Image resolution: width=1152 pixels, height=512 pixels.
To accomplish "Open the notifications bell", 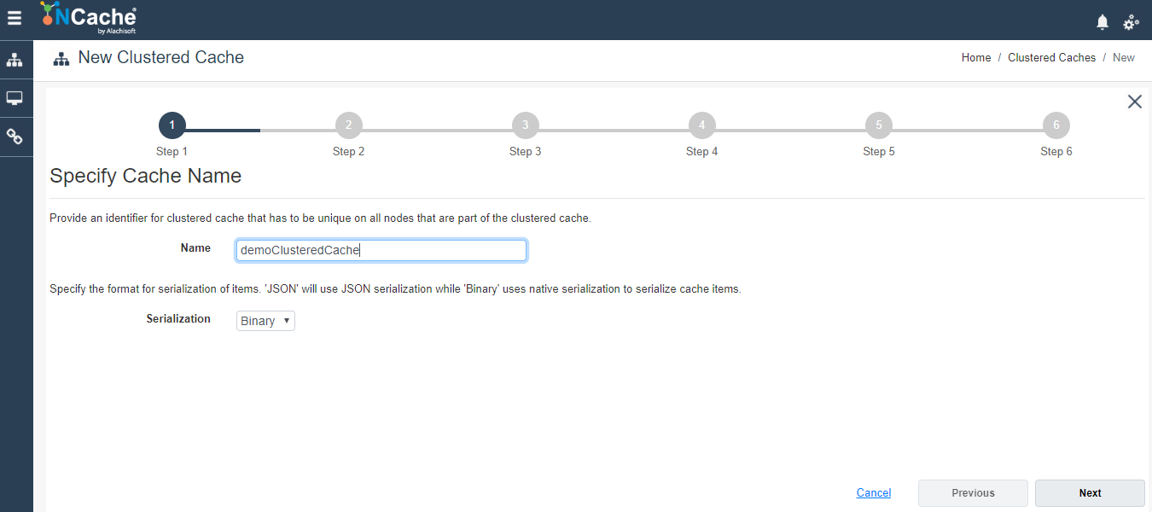I will (1103, 22).
